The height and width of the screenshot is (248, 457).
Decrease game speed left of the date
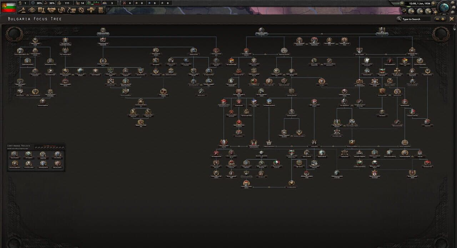(x=402, y=4)
